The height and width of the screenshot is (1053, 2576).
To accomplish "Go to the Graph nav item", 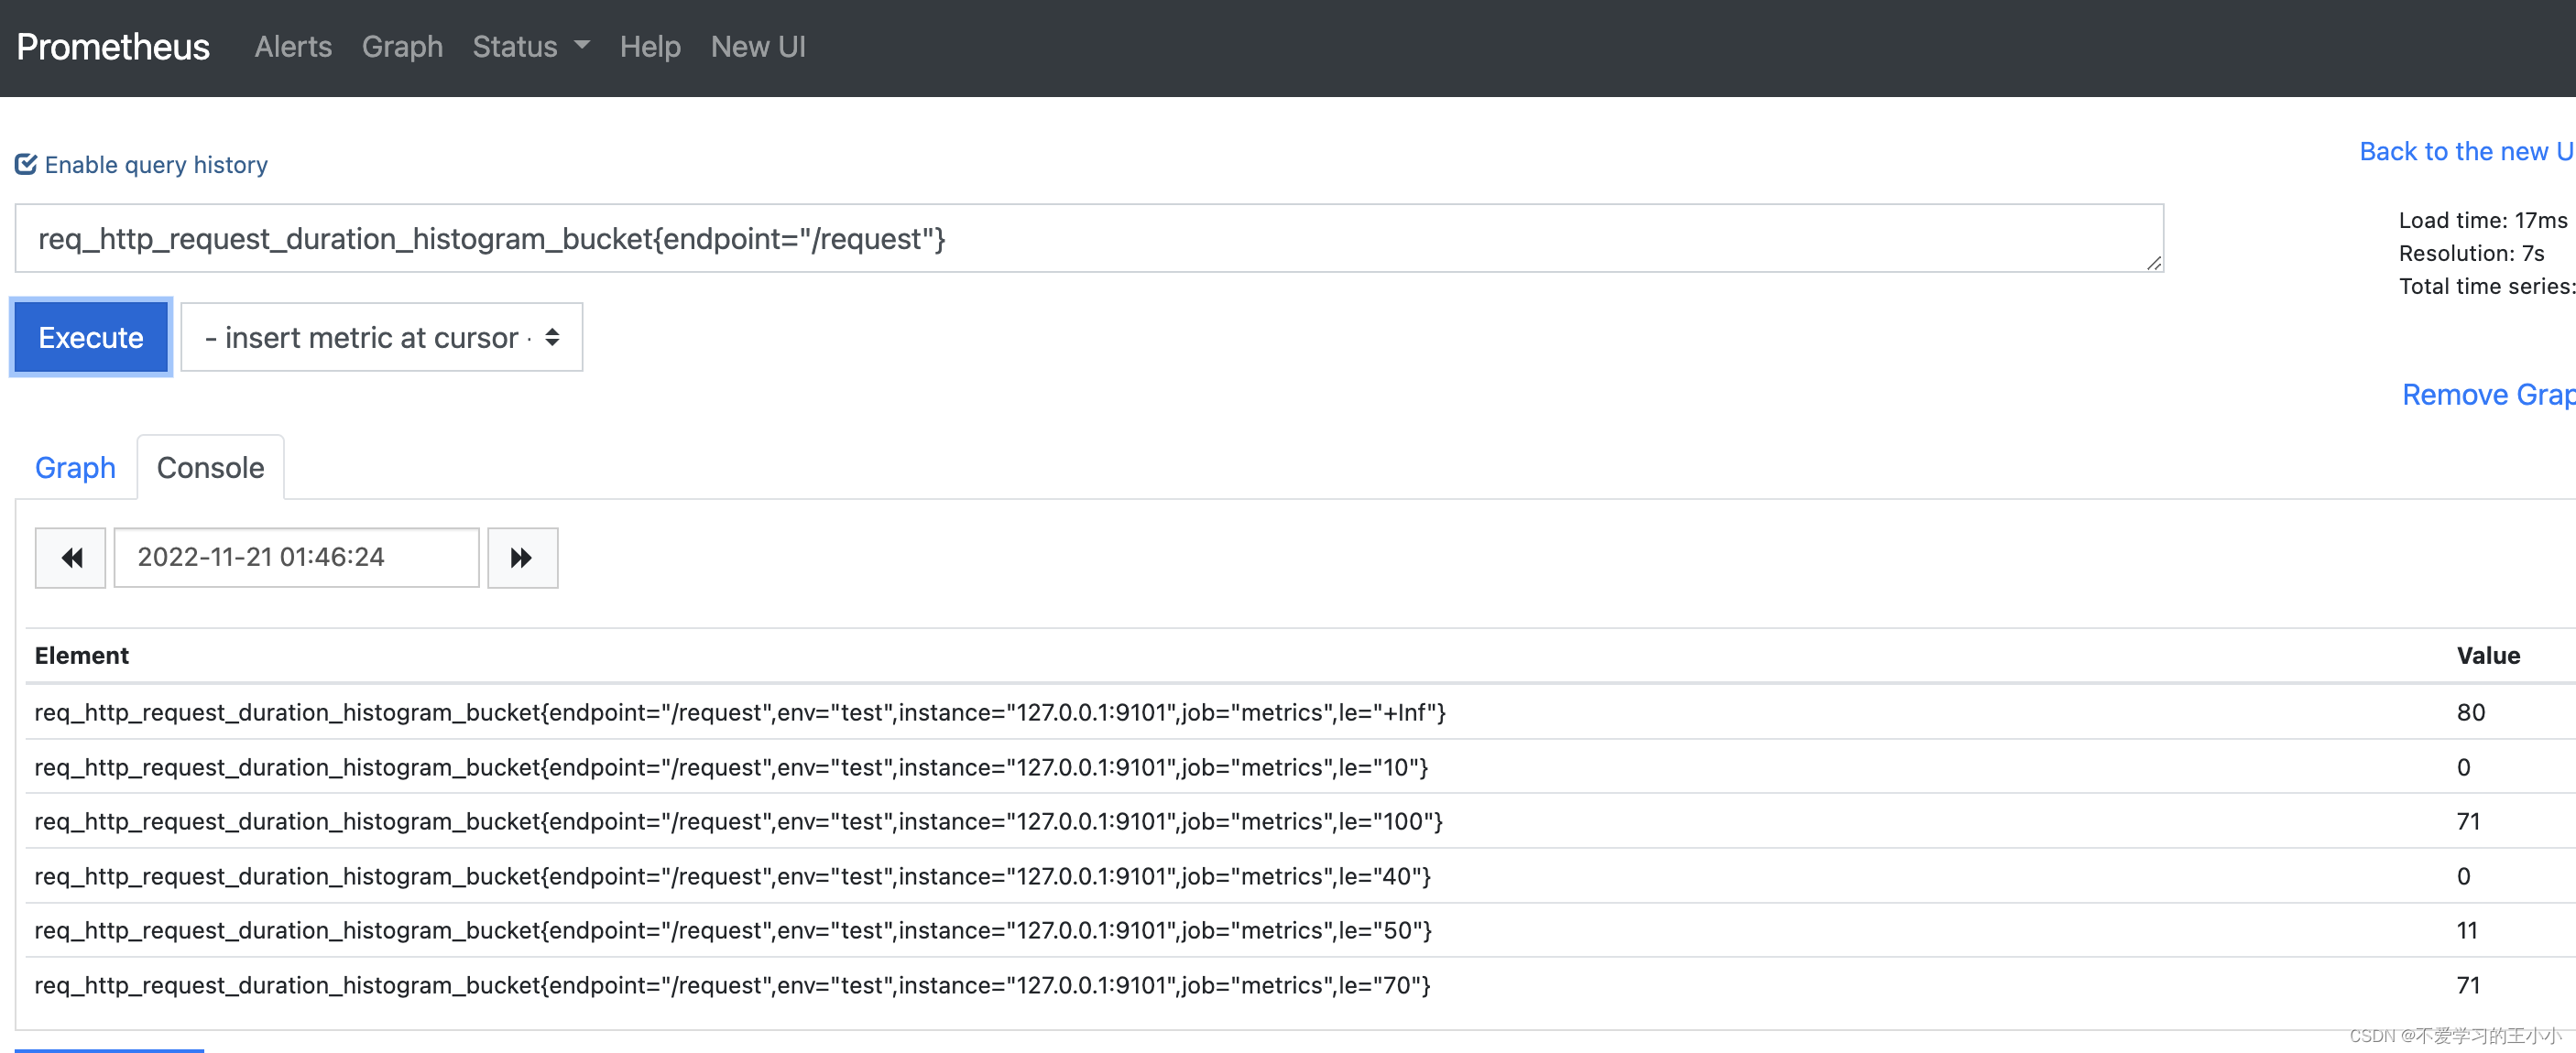I will (x=402, y=46).
